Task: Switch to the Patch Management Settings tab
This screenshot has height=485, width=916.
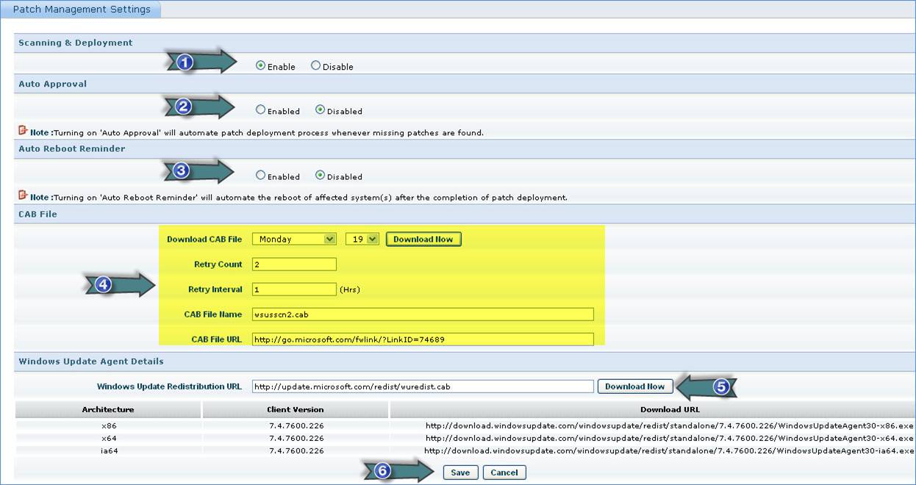Action: tap(81, 9)
